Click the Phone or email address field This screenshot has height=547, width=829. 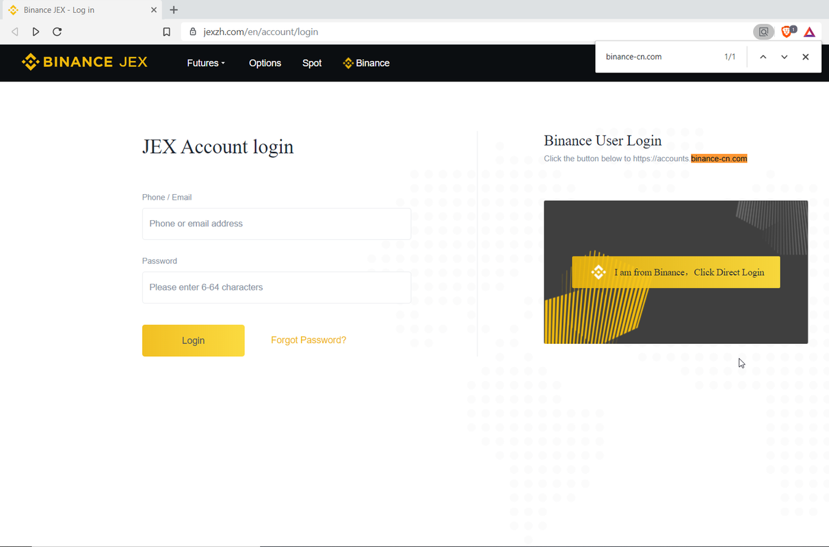(x=276, y=224)
